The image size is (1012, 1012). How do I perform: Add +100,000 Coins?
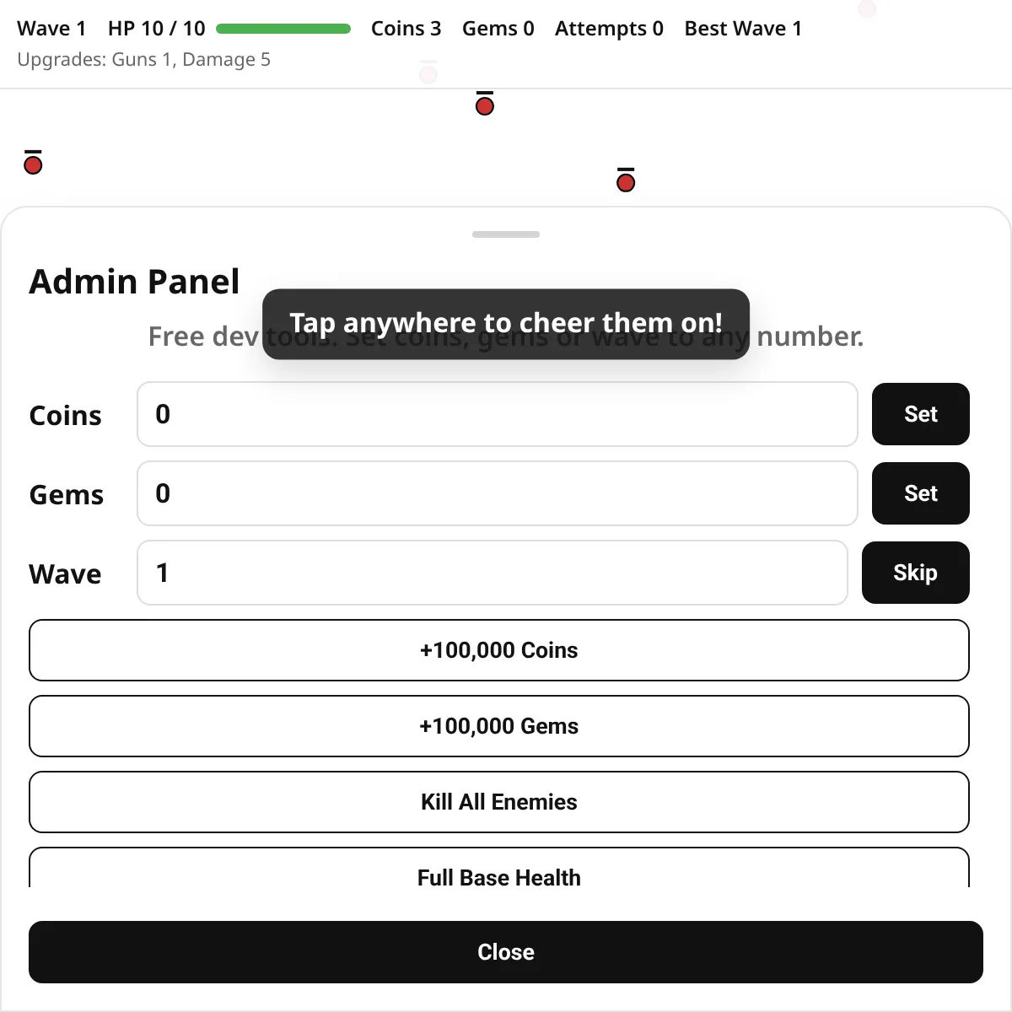[x=499, y=650]
